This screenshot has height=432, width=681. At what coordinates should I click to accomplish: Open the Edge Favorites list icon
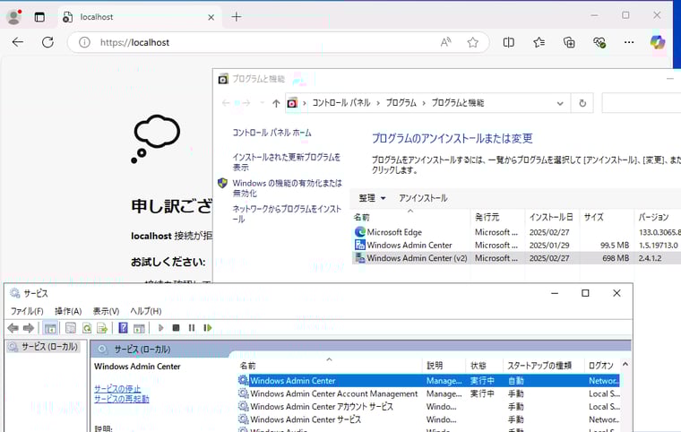[x=539, y=42]
